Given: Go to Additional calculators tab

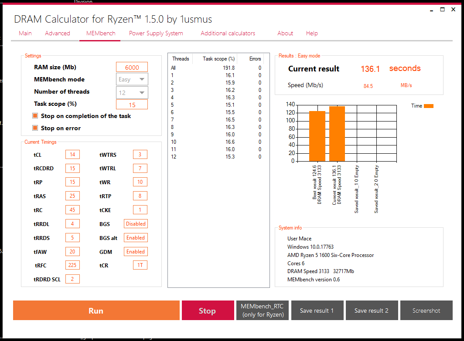Looking at the screenshot, I should point(228,33).
